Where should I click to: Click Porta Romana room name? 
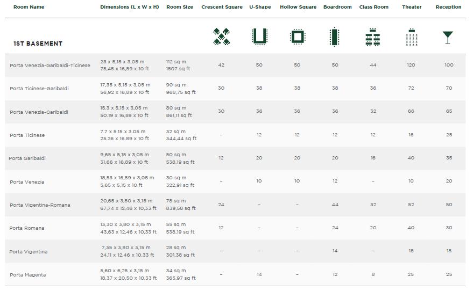point(27,228)
